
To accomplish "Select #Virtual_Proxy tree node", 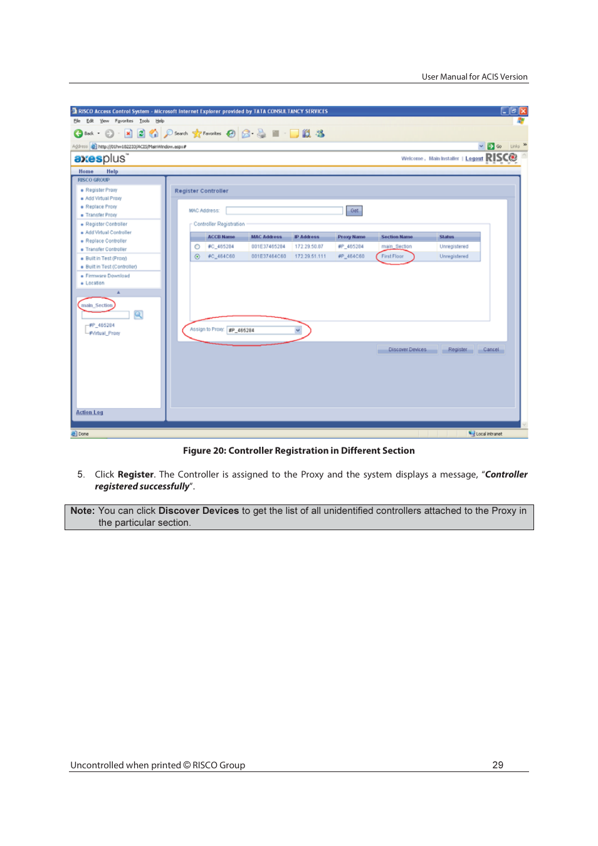I will pos(105,333).
